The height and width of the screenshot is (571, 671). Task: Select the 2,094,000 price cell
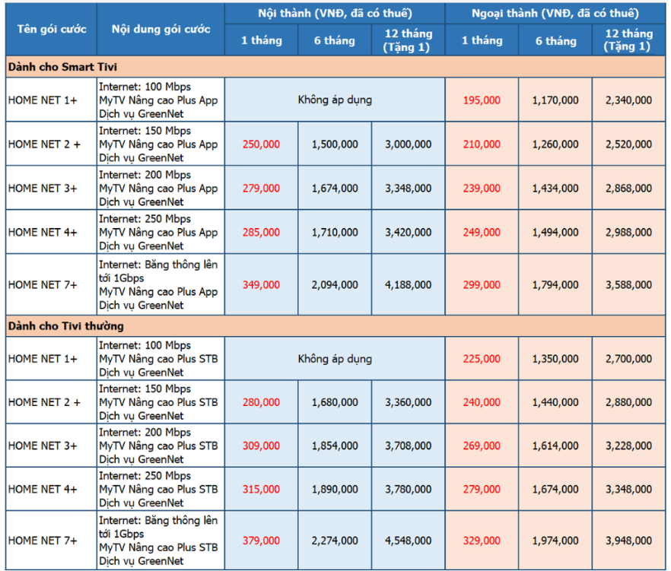pyautogui.click(x=335, y=285)
